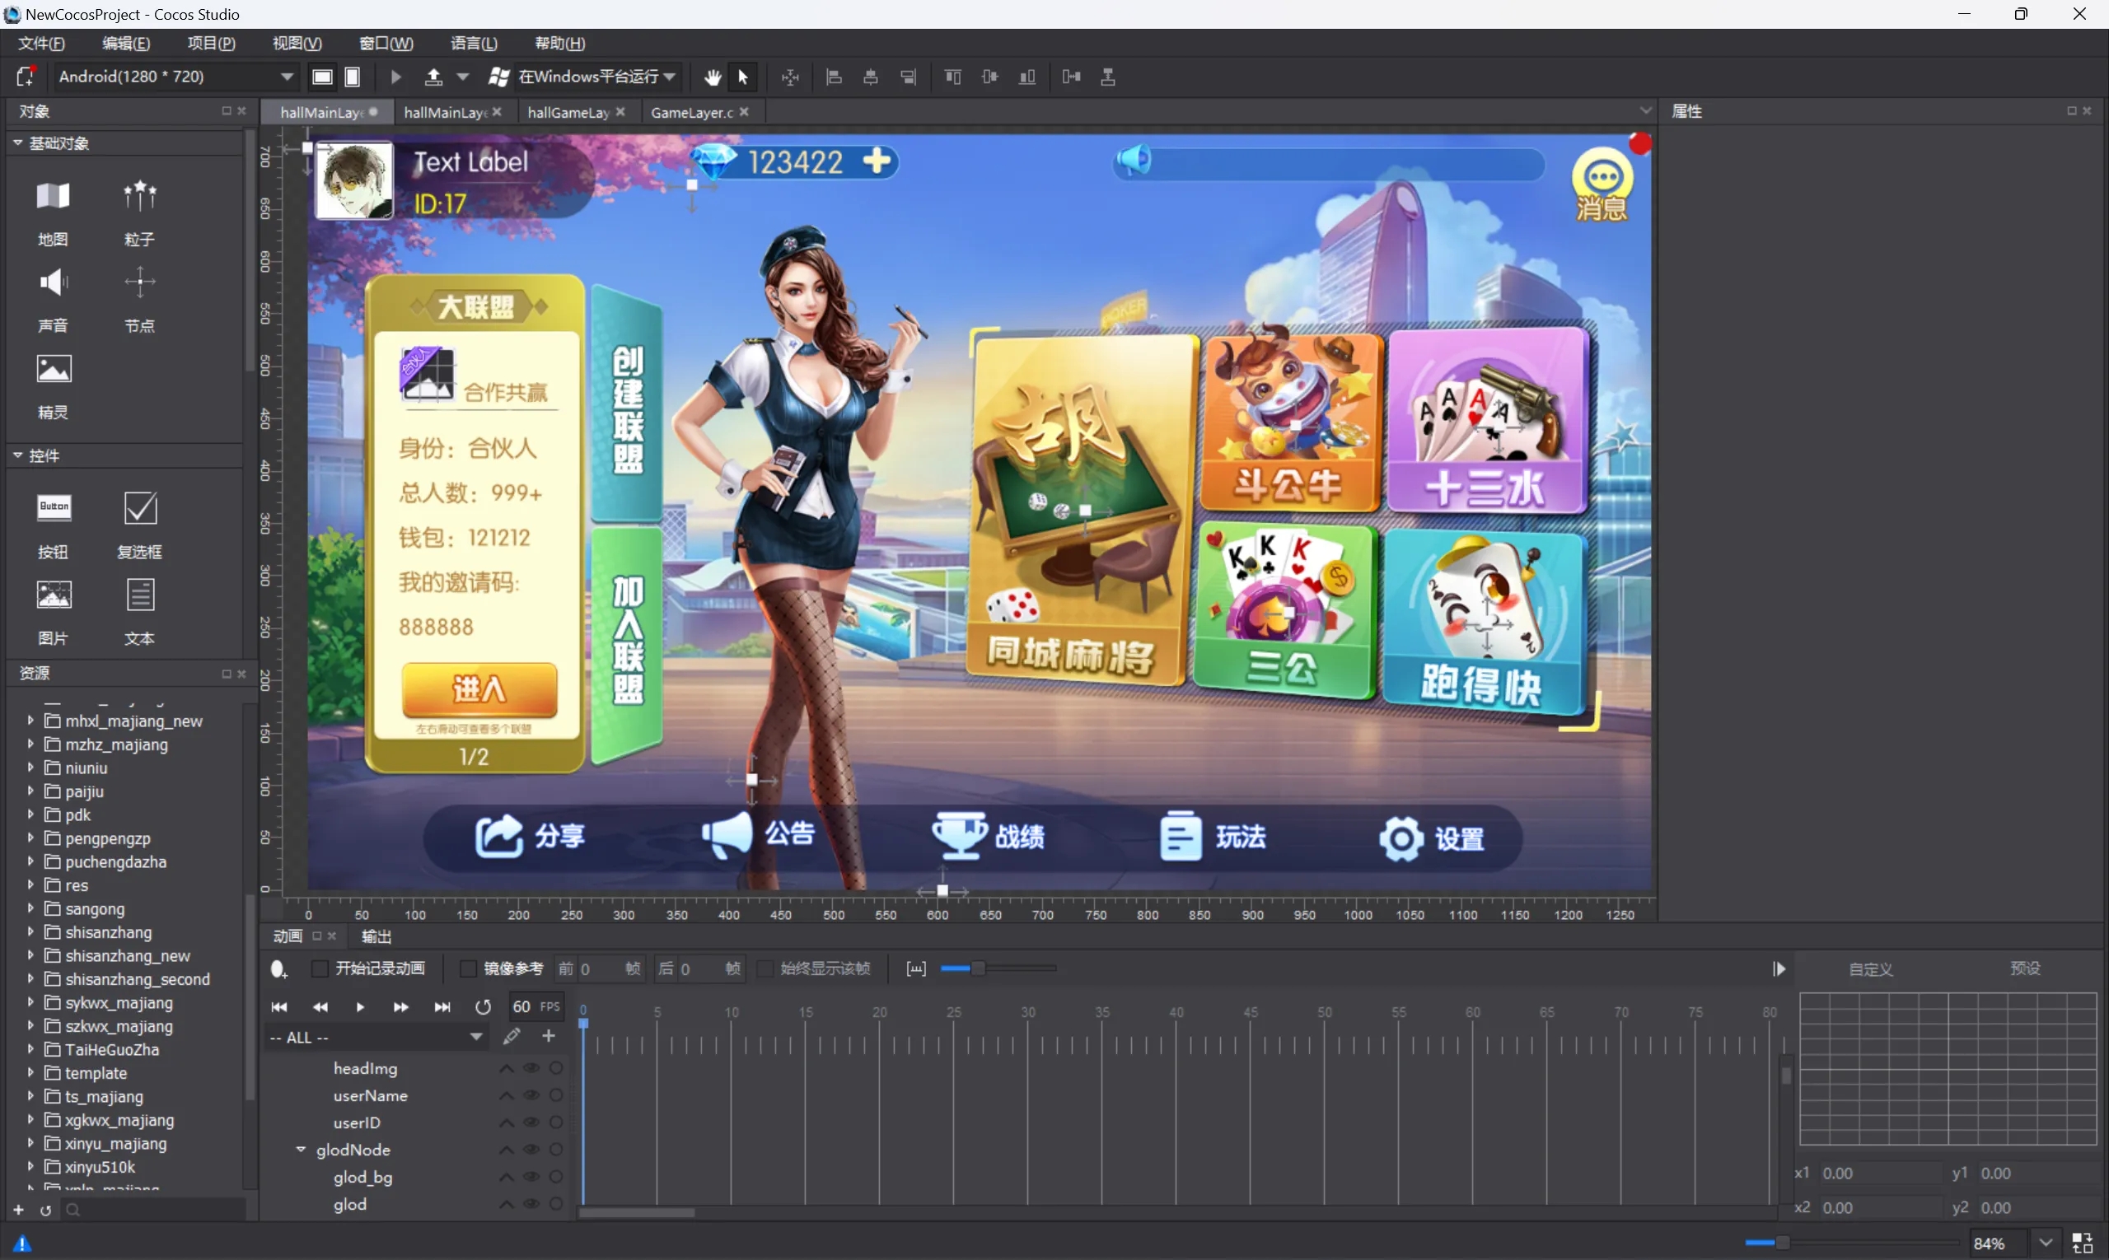Screen dimensions: 2109x1260
Task: Pick the Sound (声音) object
Action: 53,299
